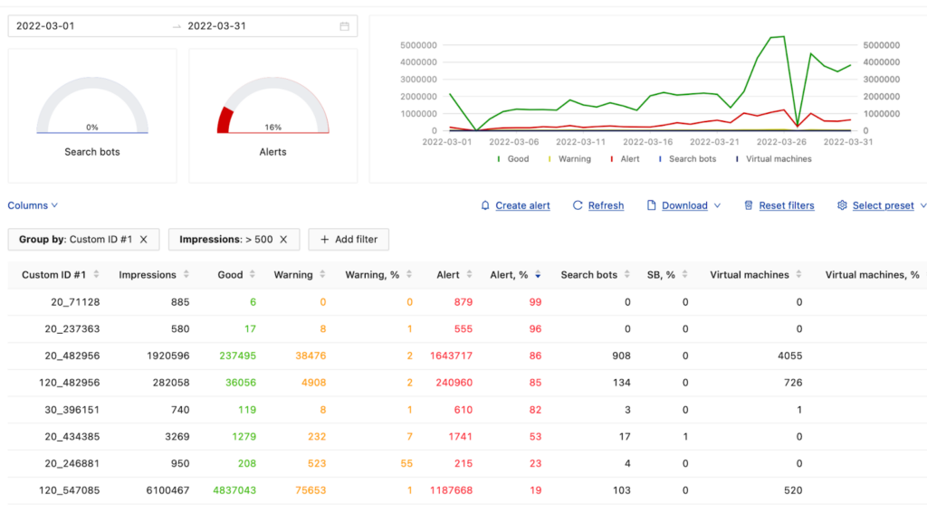The image size is (927, 512).
Task: Click the gear icon beside Select preset
Action: (x=842, y=205)
